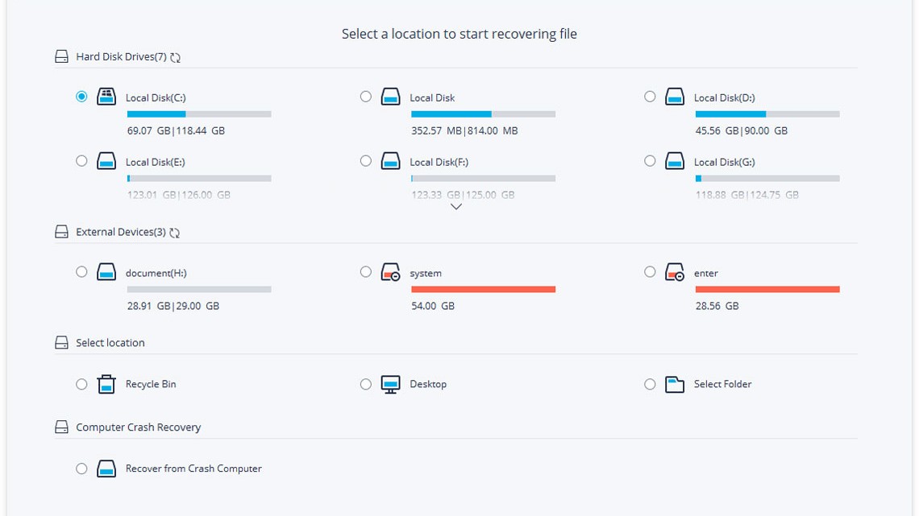Click the Select location section heading
Image resolution: width=919 pixels, height=516 pixels.
pyautogui.click(x=110, y=343)
